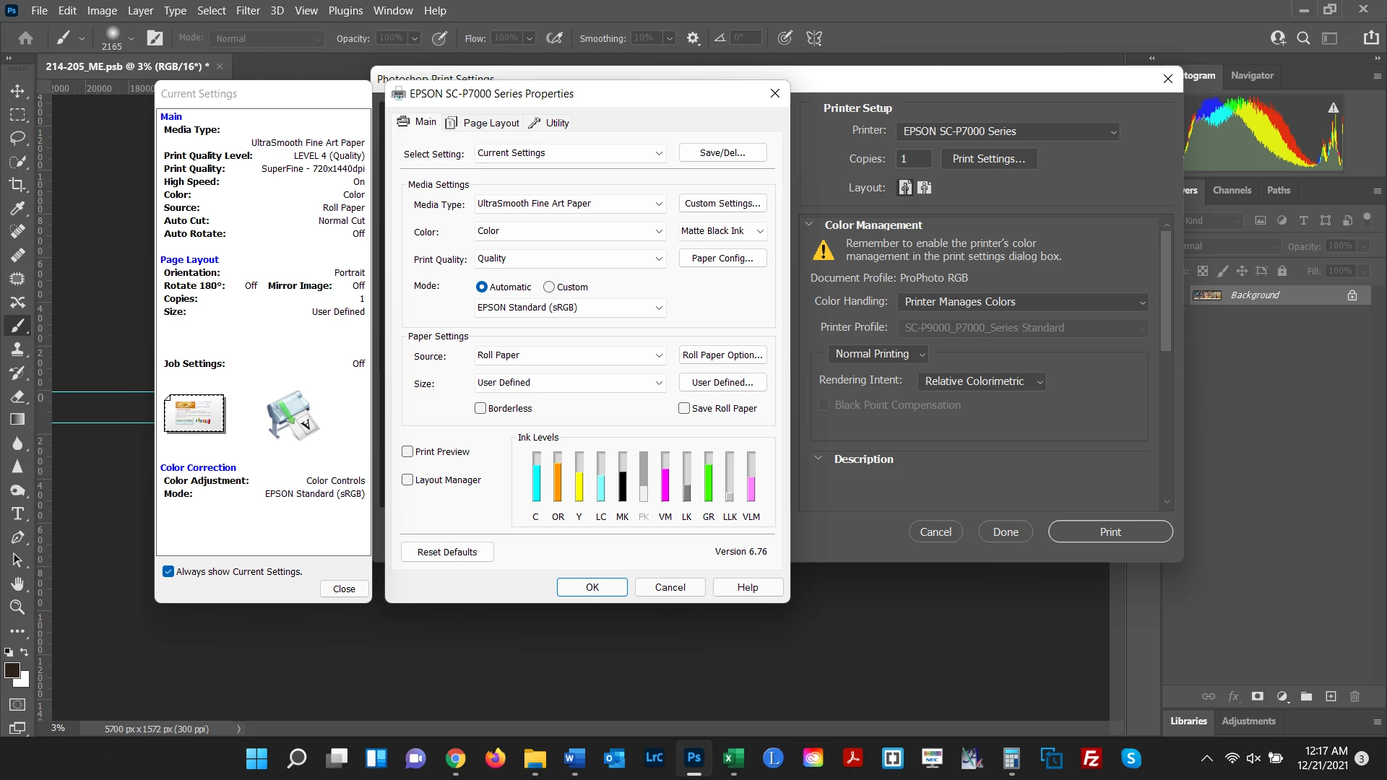
Task: Switch to the Page Layout tab
Action: point(483,123)
